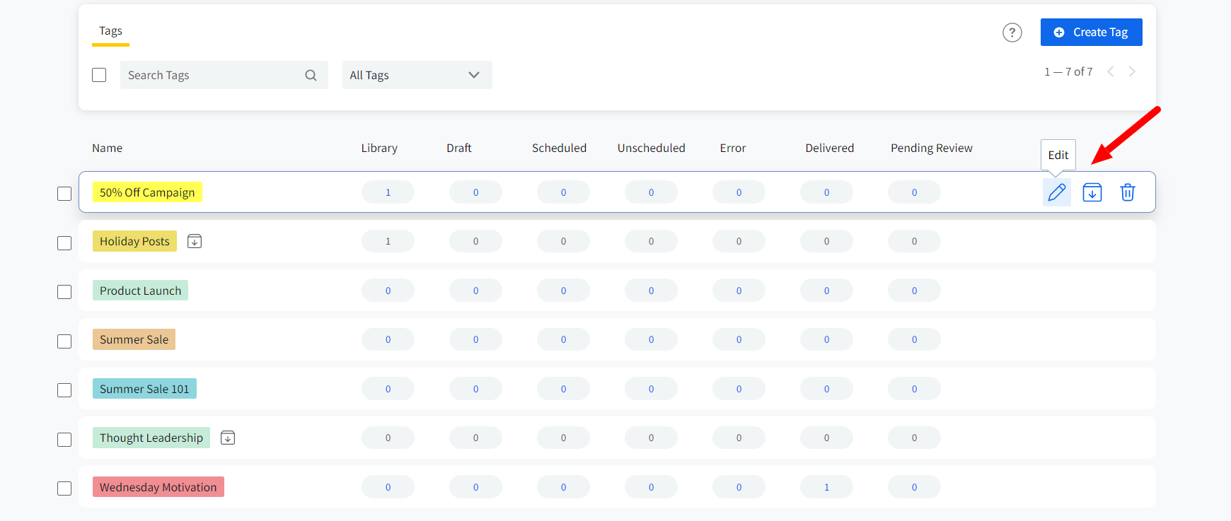Click the Create Tag button

(x=1091, y=33)
